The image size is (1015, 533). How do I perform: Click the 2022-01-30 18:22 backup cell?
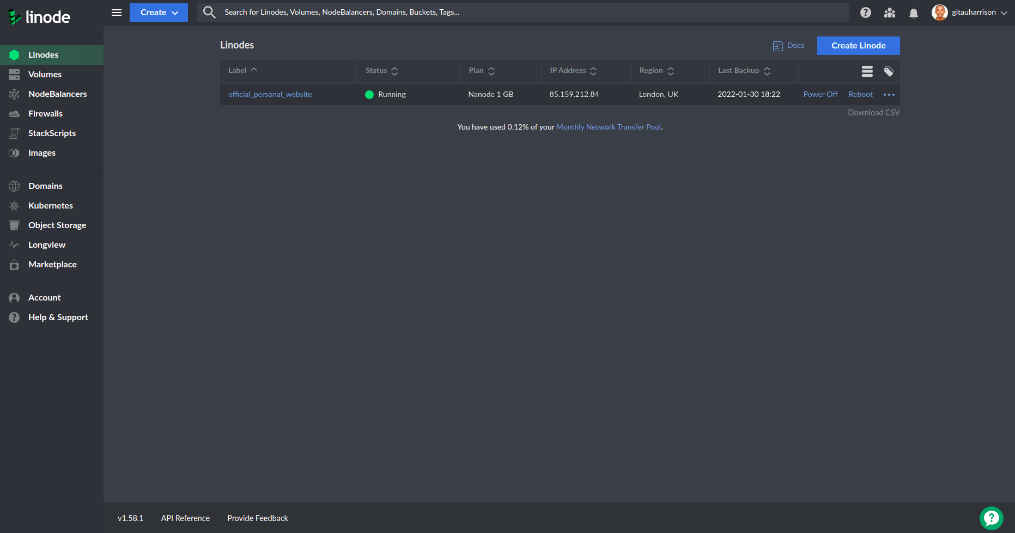click(749, 94)
